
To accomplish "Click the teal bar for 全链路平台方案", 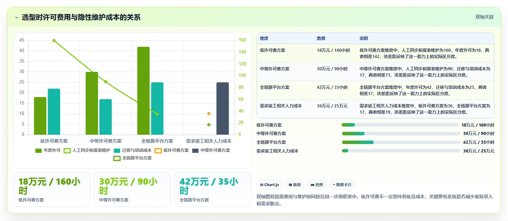I will tap(157, 108).
